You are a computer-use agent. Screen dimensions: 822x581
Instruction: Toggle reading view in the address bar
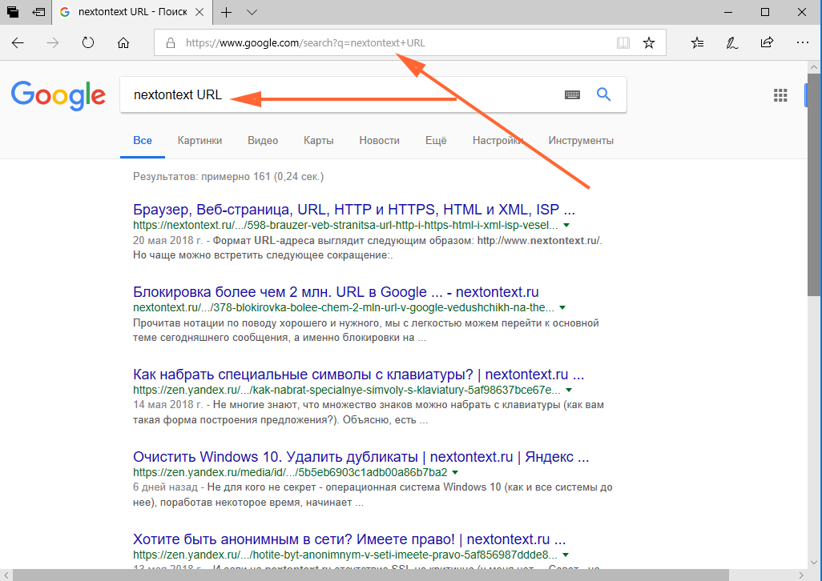[623, 42]
